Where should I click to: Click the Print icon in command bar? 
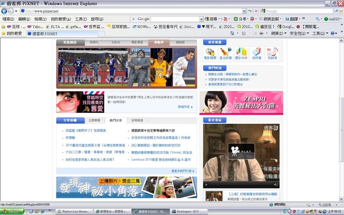point(261,33)
